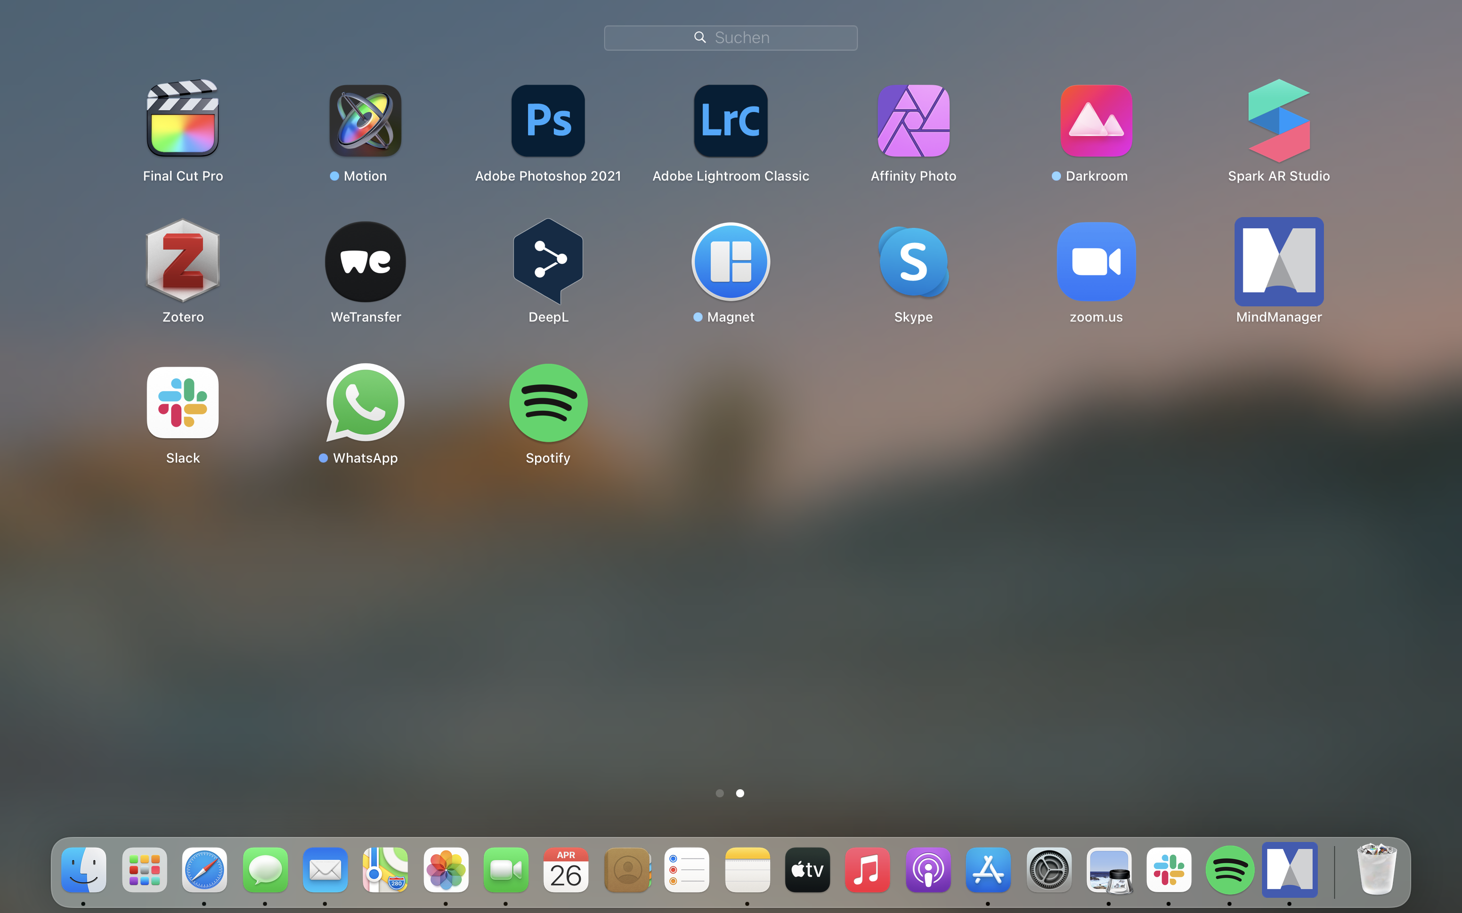The image size is (1462, 913).
Task: Launch Adobe Photoshop 2021
Action: coord(548,121)
